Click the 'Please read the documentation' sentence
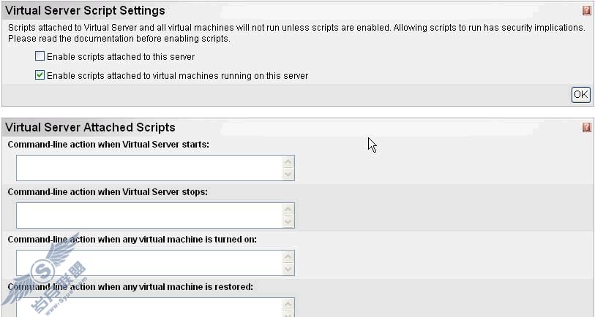 tap(119, 39)
